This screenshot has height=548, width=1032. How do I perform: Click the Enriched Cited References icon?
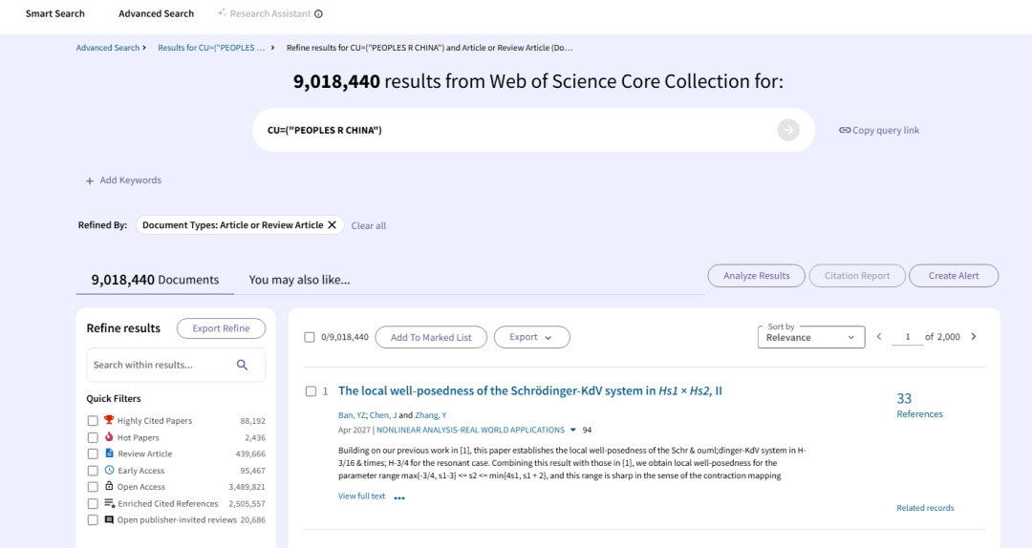tap(110, 503)
